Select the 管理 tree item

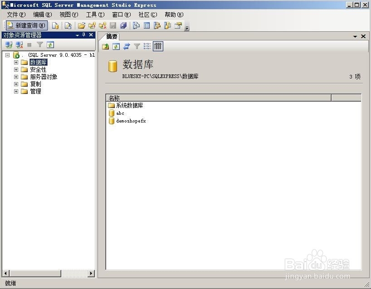35,91
